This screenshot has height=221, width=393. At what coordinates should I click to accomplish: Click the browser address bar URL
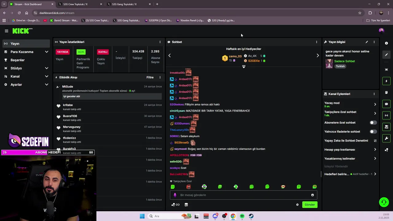click(57, 13)
